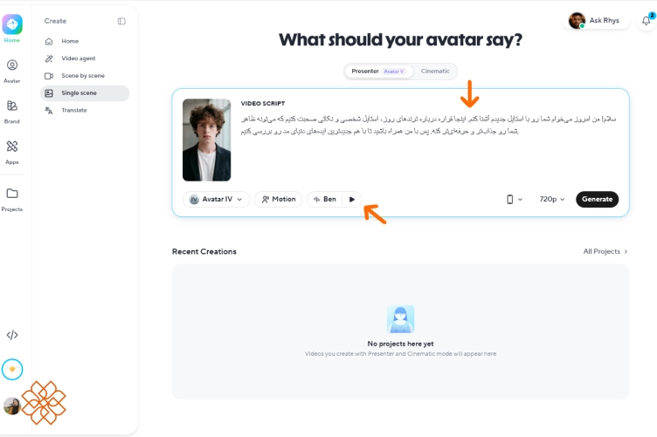The width and height of the screenshot is (657, 437).
Task: Click the avatar portrait thumbnail
Action: (x=206, y=140)
